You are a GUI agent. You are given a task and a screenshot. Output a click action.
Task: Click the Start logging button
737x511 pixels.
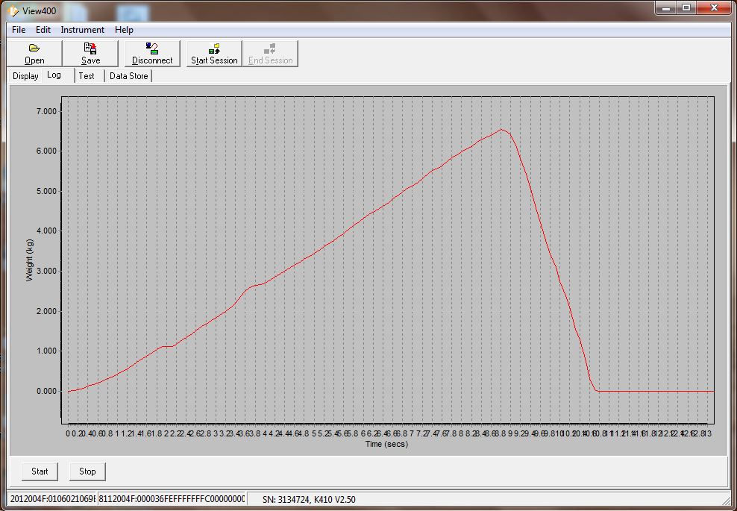(x=40, y=471)
